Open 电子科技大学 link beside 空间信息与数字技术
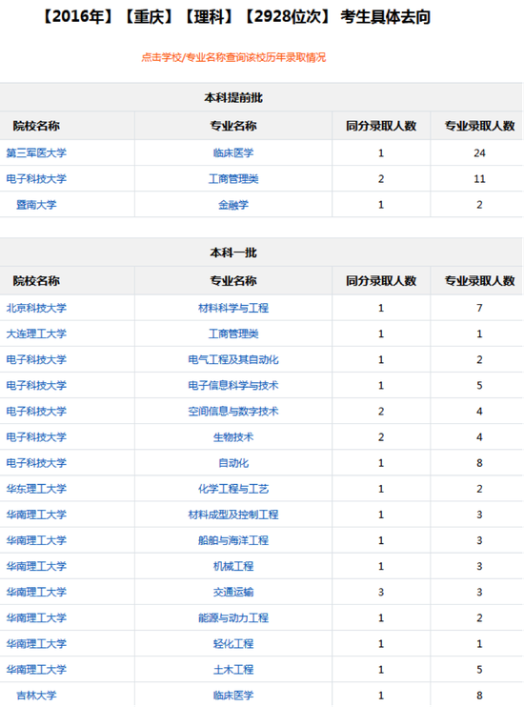The image size is (524, 707). coord(36,411)
